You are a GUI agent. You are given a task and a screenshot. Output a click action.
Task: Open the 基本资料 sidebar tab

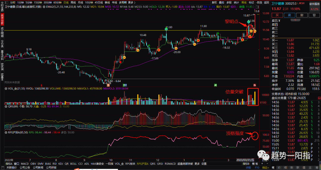[2, 55]
